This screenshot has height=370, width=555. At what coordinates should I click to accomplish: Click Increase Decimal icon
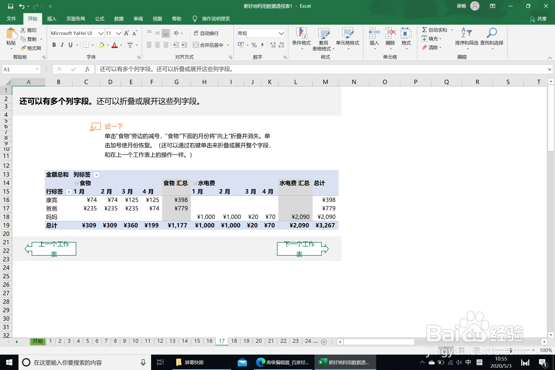point(273,45)
